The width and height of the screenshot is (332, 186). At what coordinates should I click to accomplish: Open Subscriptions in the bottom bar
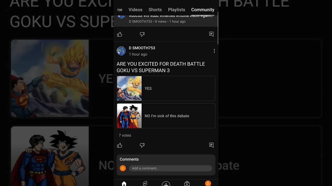[x=187, y=184]
